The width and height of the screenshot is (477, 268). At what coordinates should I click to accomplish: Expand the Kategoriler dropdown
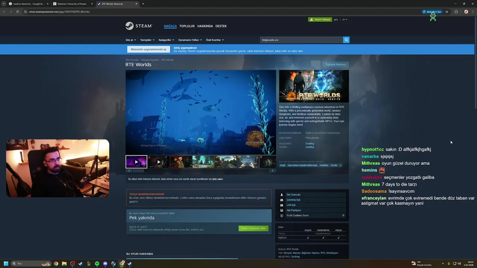[x=166, y=40]
